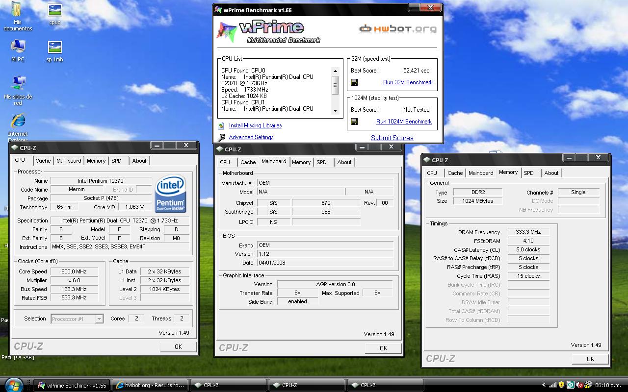
Task: Click the Code Name Merom value
Action: click(77, 189)
